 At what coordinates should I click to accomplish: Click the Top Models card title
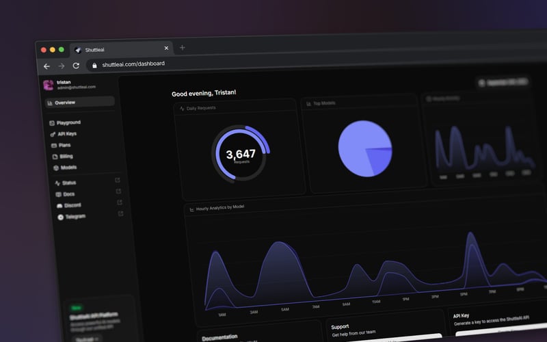pyautogui.click(x=324, y=103)
